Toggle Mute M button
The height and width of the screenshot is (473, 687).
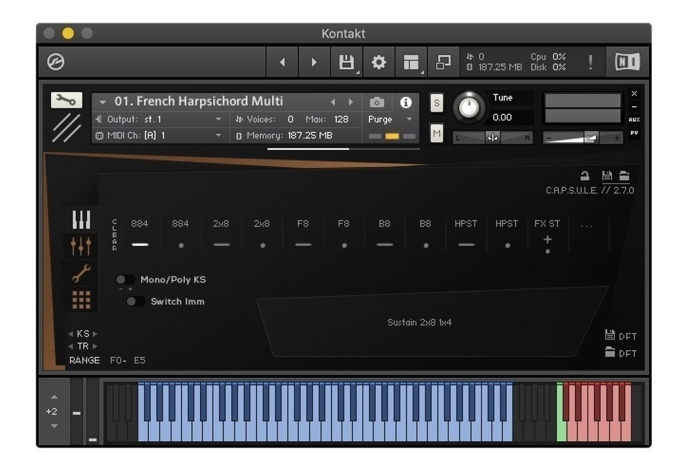coord(437,133)
